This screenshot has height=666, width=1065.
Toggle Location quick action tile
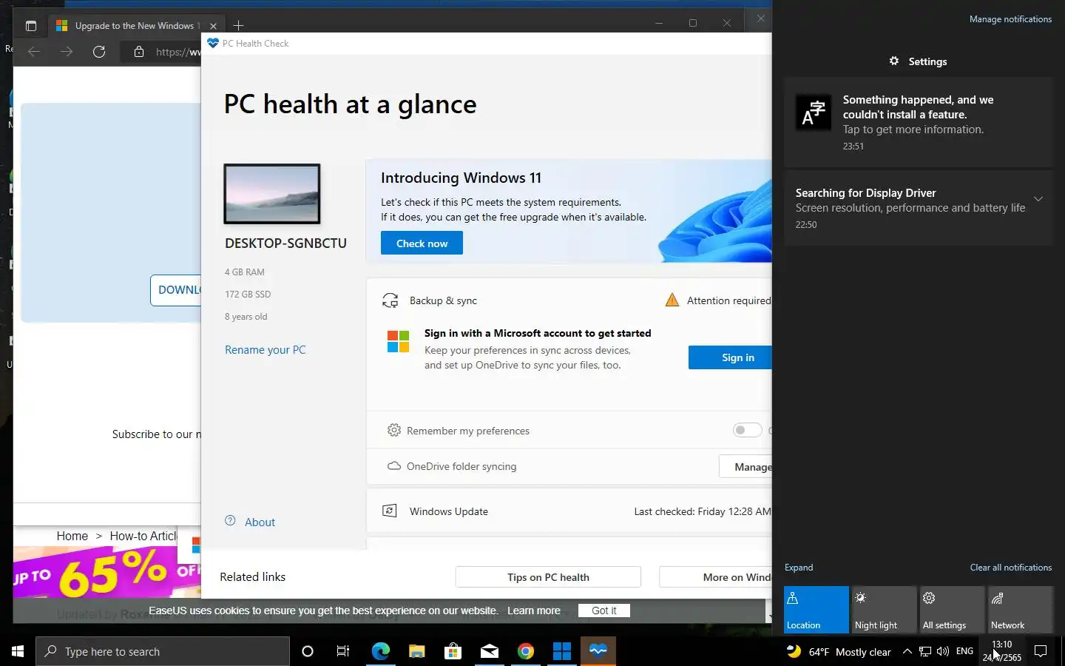(x=816, y=610)
